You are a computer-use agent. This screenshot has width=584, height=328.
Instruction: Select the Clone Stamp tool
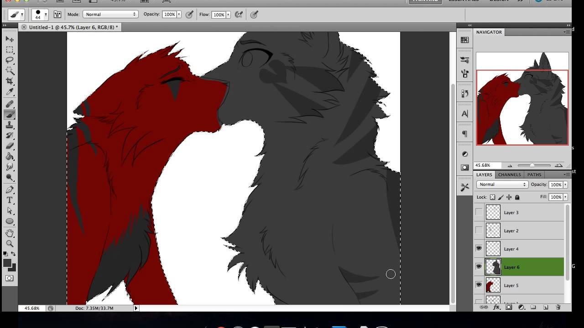point(10,125)
